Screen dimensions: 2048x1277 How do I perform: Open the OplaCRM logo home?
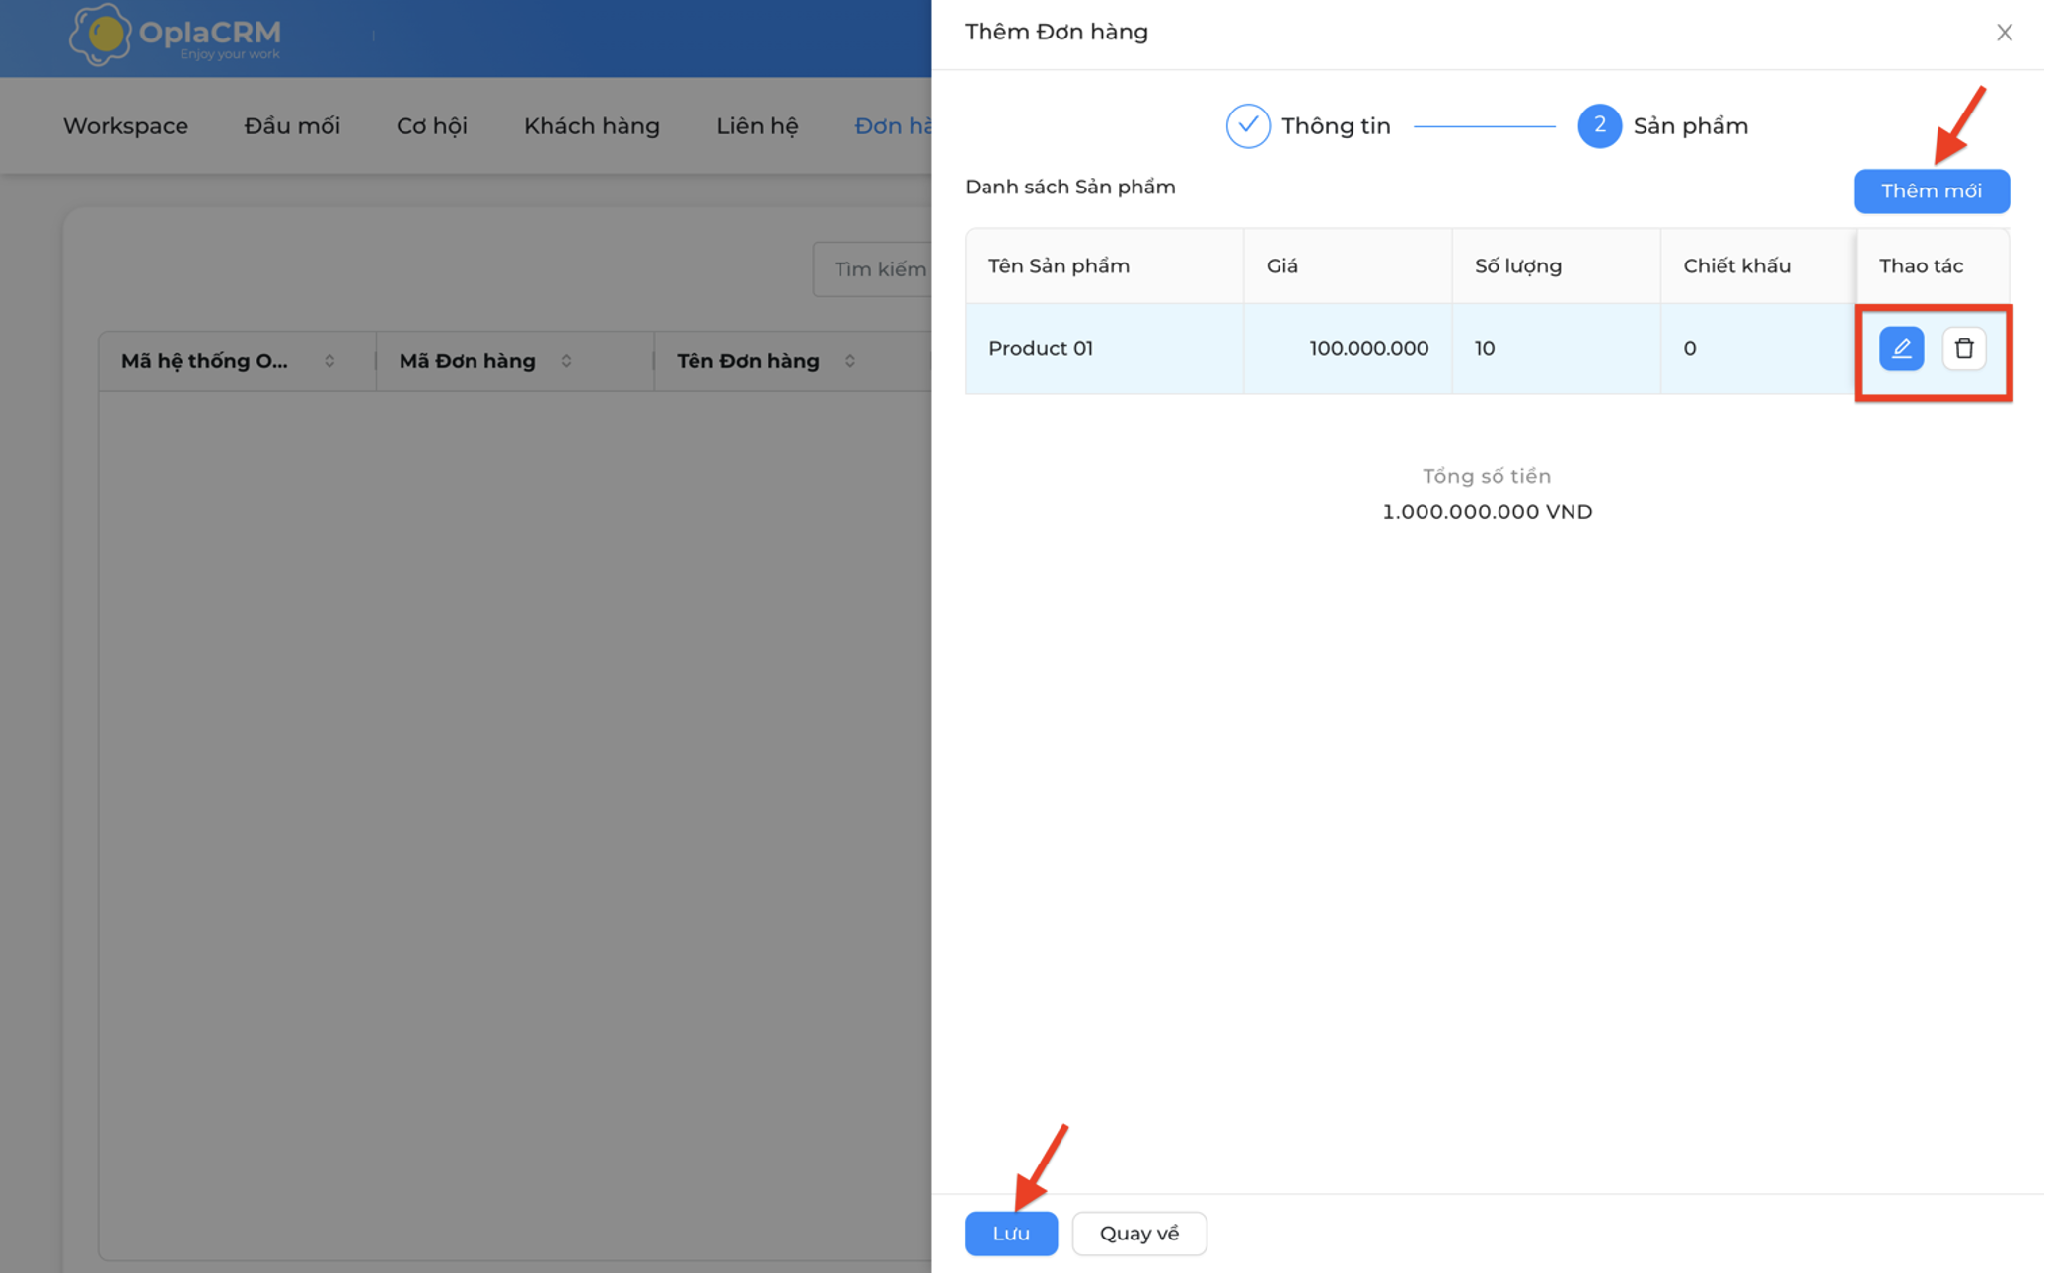click(x=176, y=35)
